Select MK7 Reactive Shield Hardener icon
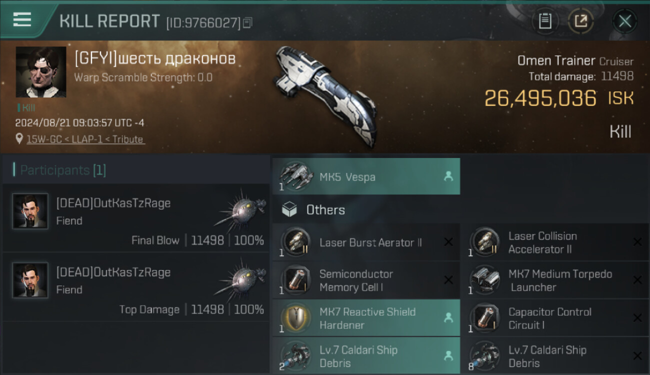Image resolution: width=650 pixels, height=375 pixels. 296,318
